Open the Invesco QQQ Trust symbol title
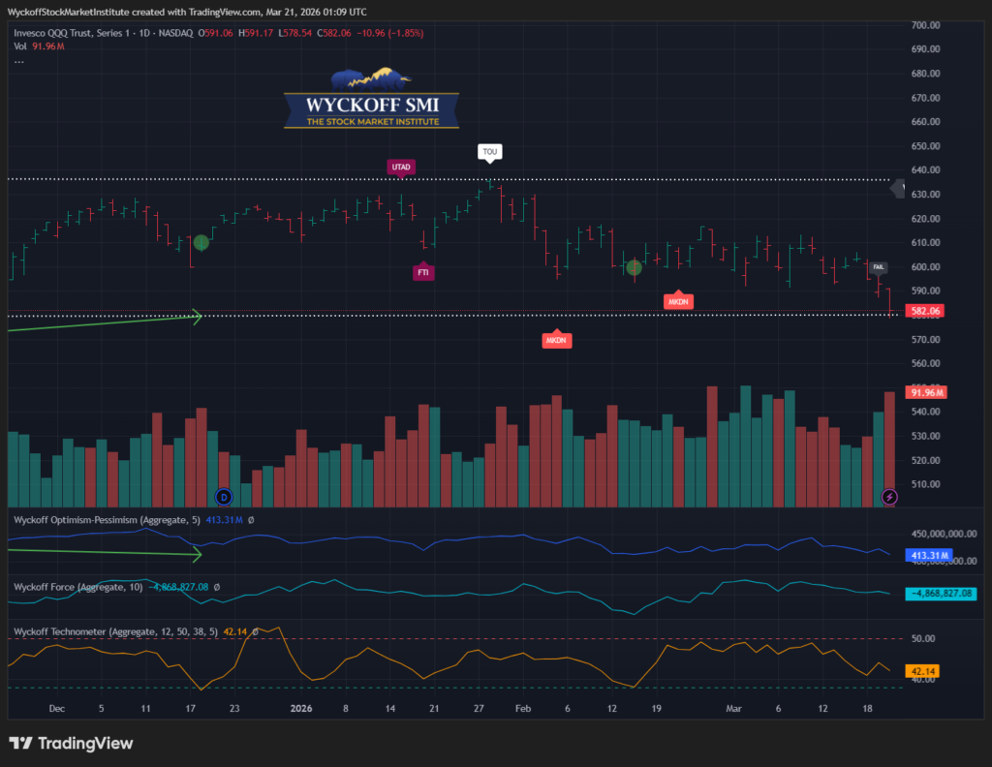Image resolution: width=992 pixels, height=767 pixels. click(x=58, y=33)
